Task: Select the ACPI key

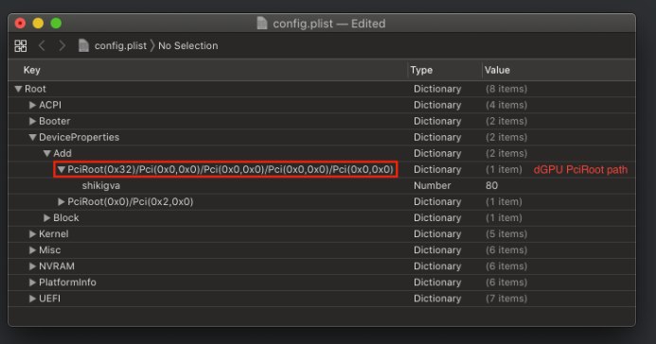Action: [x=50, y=105]
